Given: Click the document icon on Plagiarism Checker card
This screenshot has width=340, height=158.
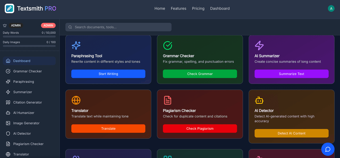Looking at the screenshot, I should tap(167, 100).
